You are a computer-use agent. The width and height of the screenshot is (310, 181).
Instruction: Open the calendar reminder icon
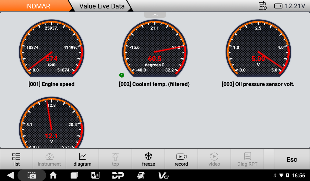click(262, 6)
